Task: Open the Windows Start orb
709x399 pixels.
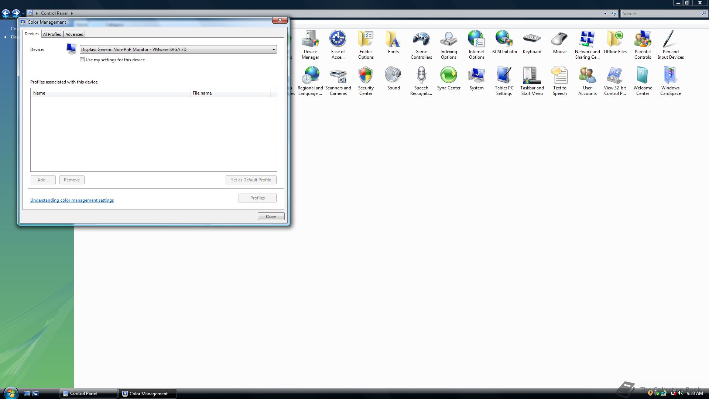Action: click(10, 392)
